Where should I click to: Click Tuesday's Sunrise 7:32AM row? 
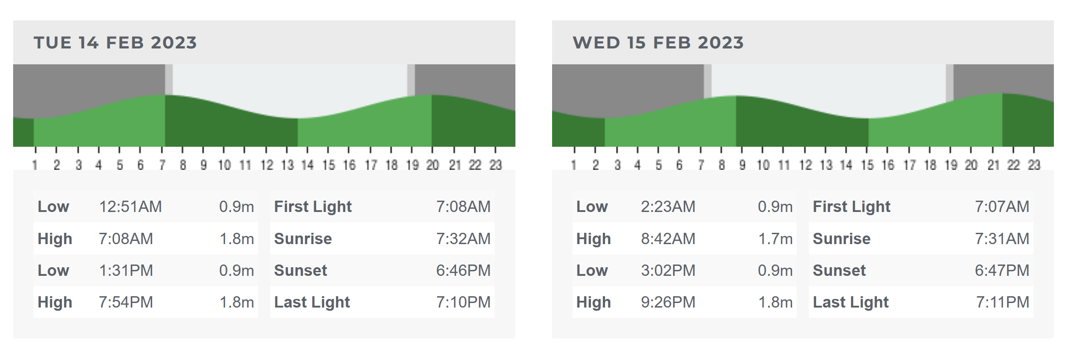382,239
